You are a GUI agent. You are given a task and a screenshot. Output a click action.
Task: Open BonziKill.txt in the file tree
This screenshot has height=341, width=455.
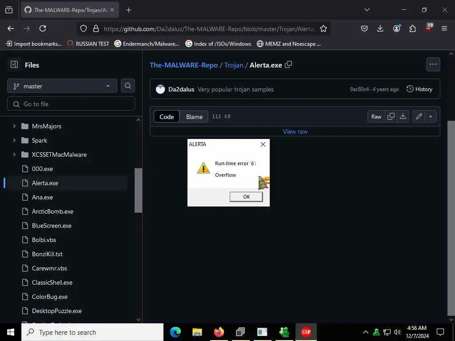coord(47,254)
